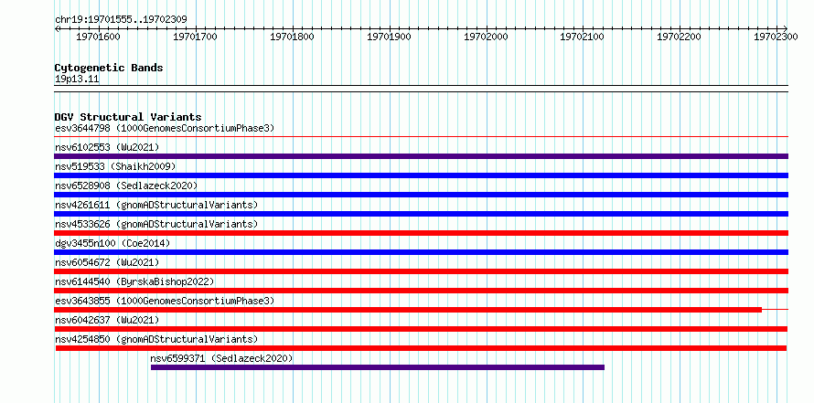Select the blue nsv4261611 variant bar

click(421, 214)
